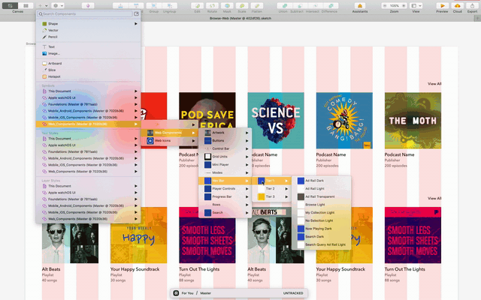
Task: Choose Hotspot from the insert menu
Action: click(x=89, y=76)
